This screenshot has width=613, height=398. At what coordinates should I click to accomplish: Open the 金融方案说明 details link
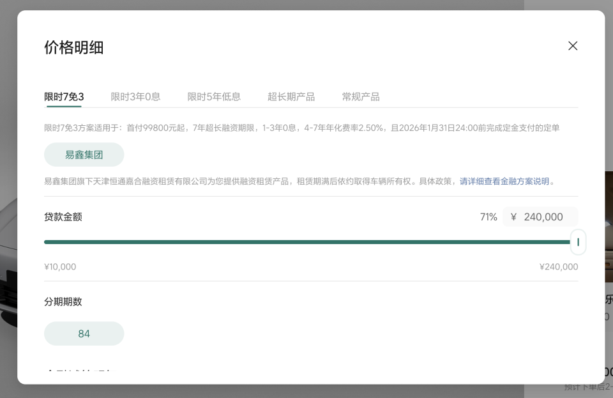pos(504,181)
